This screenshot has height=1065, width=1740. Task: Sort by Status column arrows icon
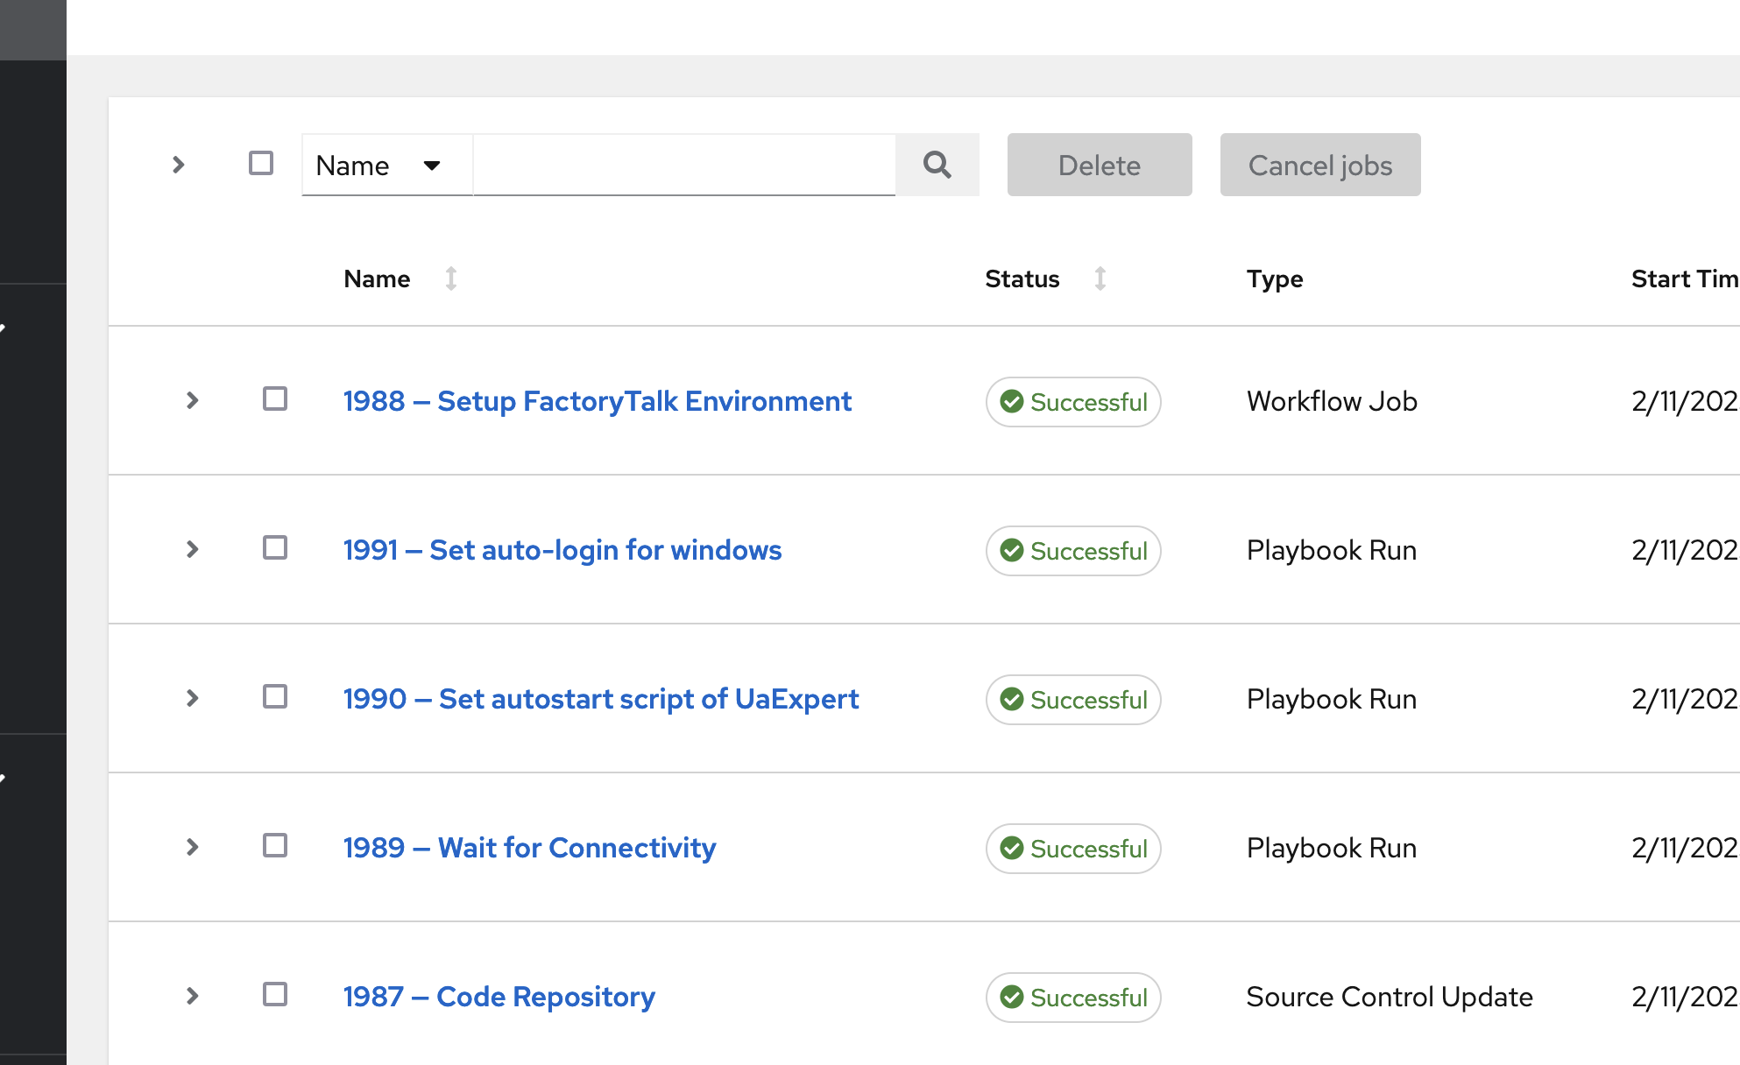pyautogui.click(x=1100, y=279)
